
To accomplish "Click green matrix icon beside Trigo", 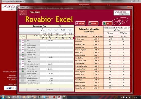I will (23, 59).
